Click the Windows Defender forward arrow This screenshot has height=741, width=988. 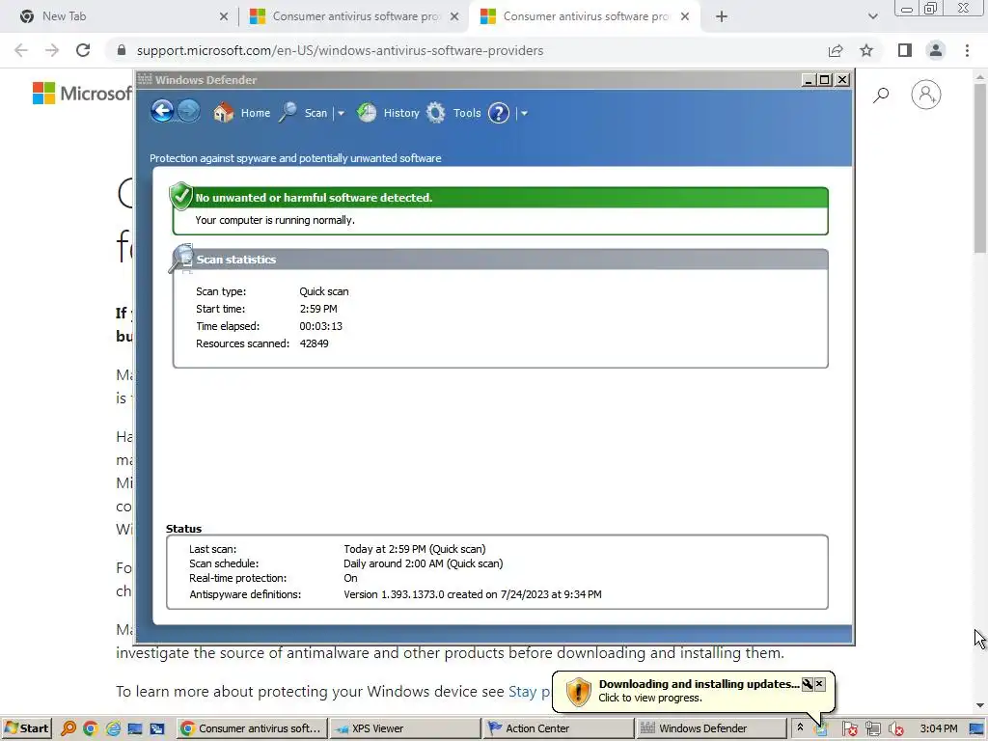pyautogui.click(x=188, y=112)
